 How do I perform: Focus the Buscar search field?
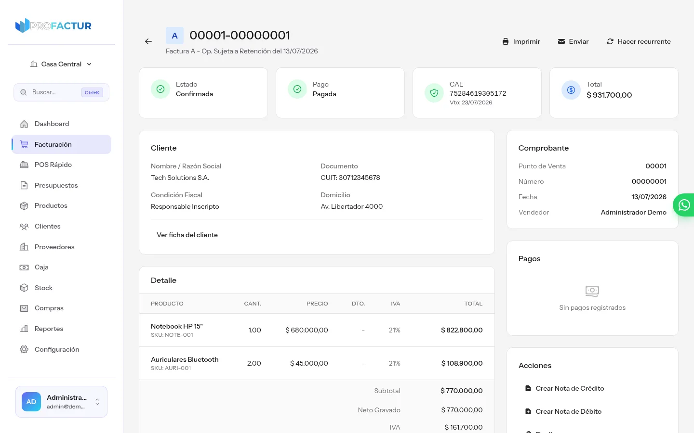62,92
